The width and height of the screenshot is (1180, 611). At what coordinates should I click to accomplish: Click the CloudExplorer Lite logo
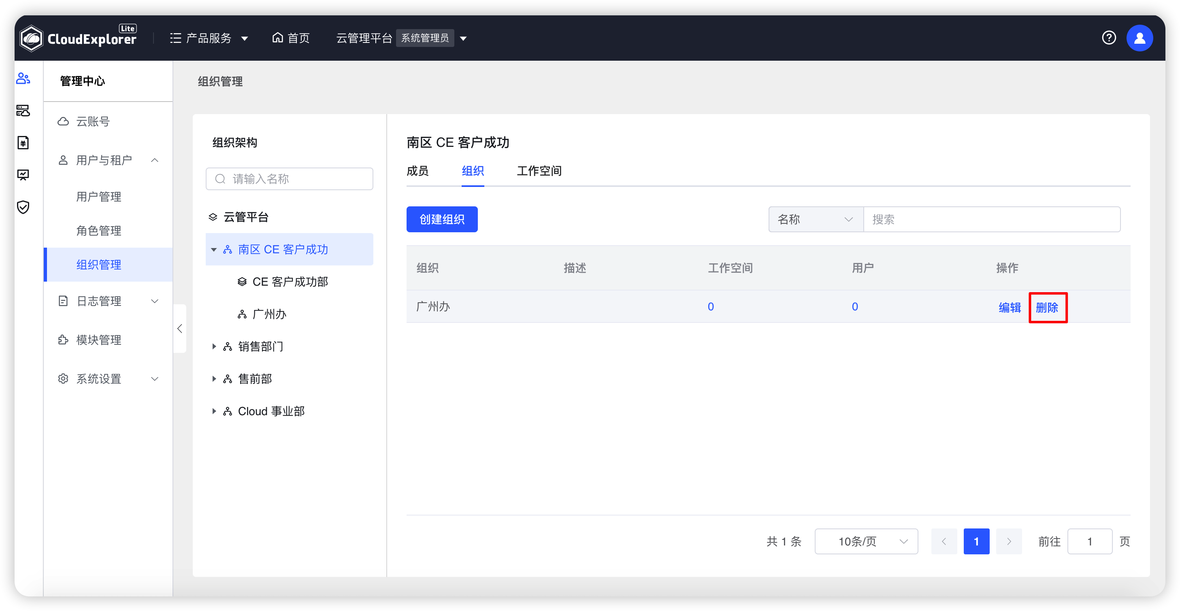point(78,38)
